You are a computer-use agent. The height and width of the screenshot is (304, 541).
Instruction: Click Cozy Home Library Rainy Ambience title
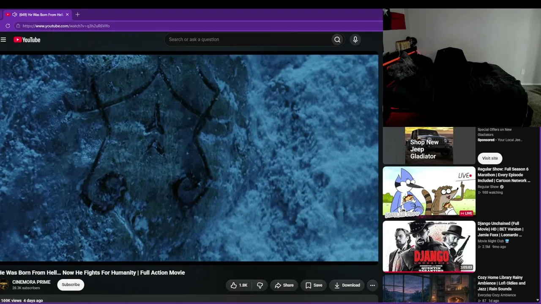coord(502,283)
